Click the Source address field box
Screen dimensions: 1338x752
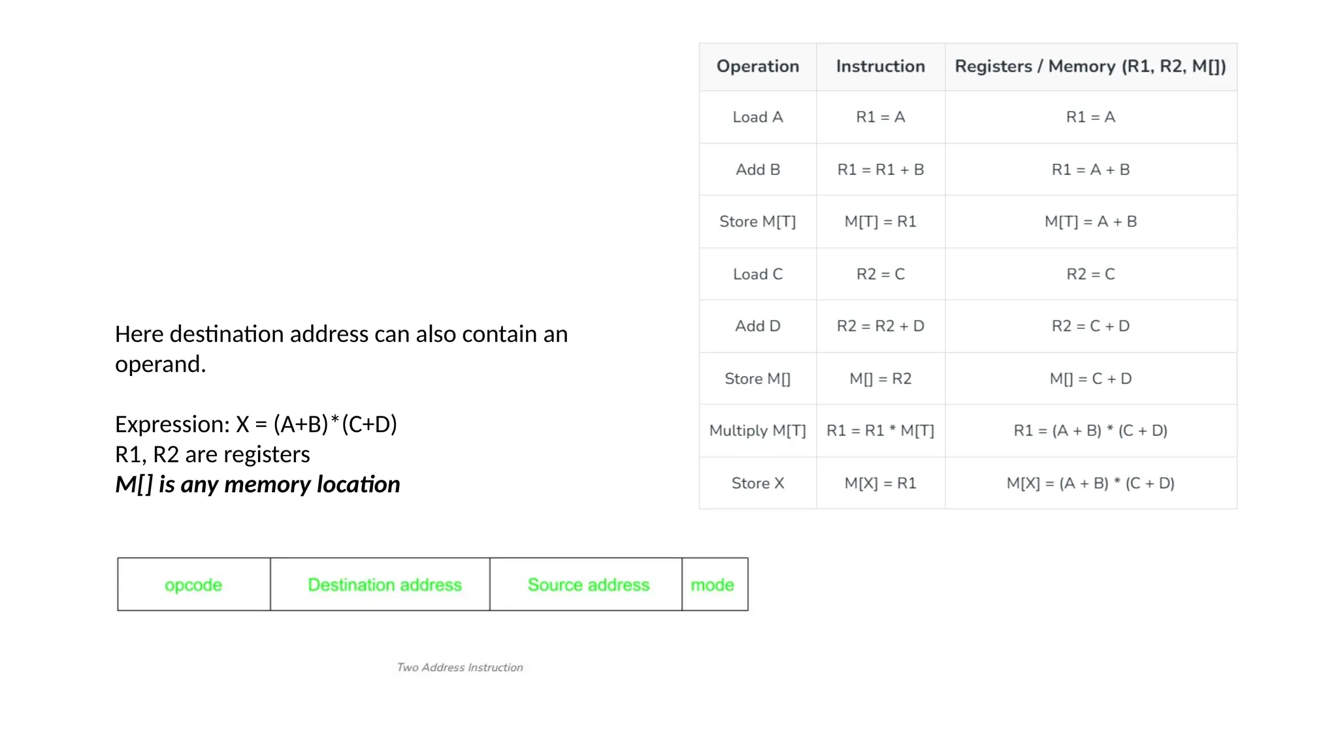(588, 584)
